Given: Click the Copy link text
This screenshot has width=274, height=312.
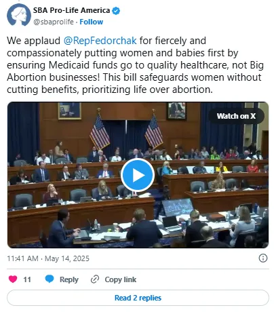Looking at the screenshot, I should pyautogui.click(x=121, y=279).
